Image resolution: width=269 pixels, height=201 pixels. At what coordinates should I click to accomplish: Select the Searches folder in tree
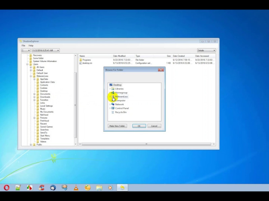pyautogui.click(x=44, y=130)
